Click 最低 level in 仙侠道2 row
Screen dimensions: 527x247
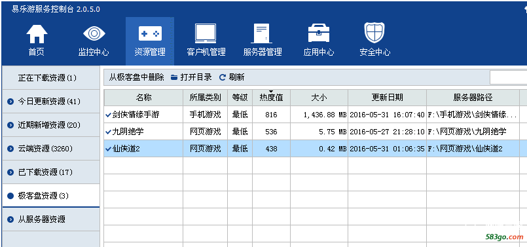click(240, 149)
